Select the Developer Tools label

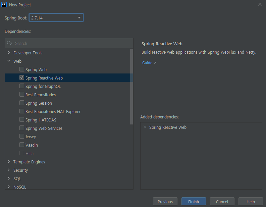click(x=28, y=53)
